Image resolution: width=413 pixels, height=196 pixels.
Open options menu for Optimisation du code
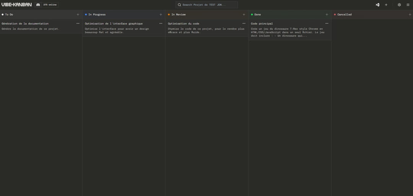coord(244,23)
